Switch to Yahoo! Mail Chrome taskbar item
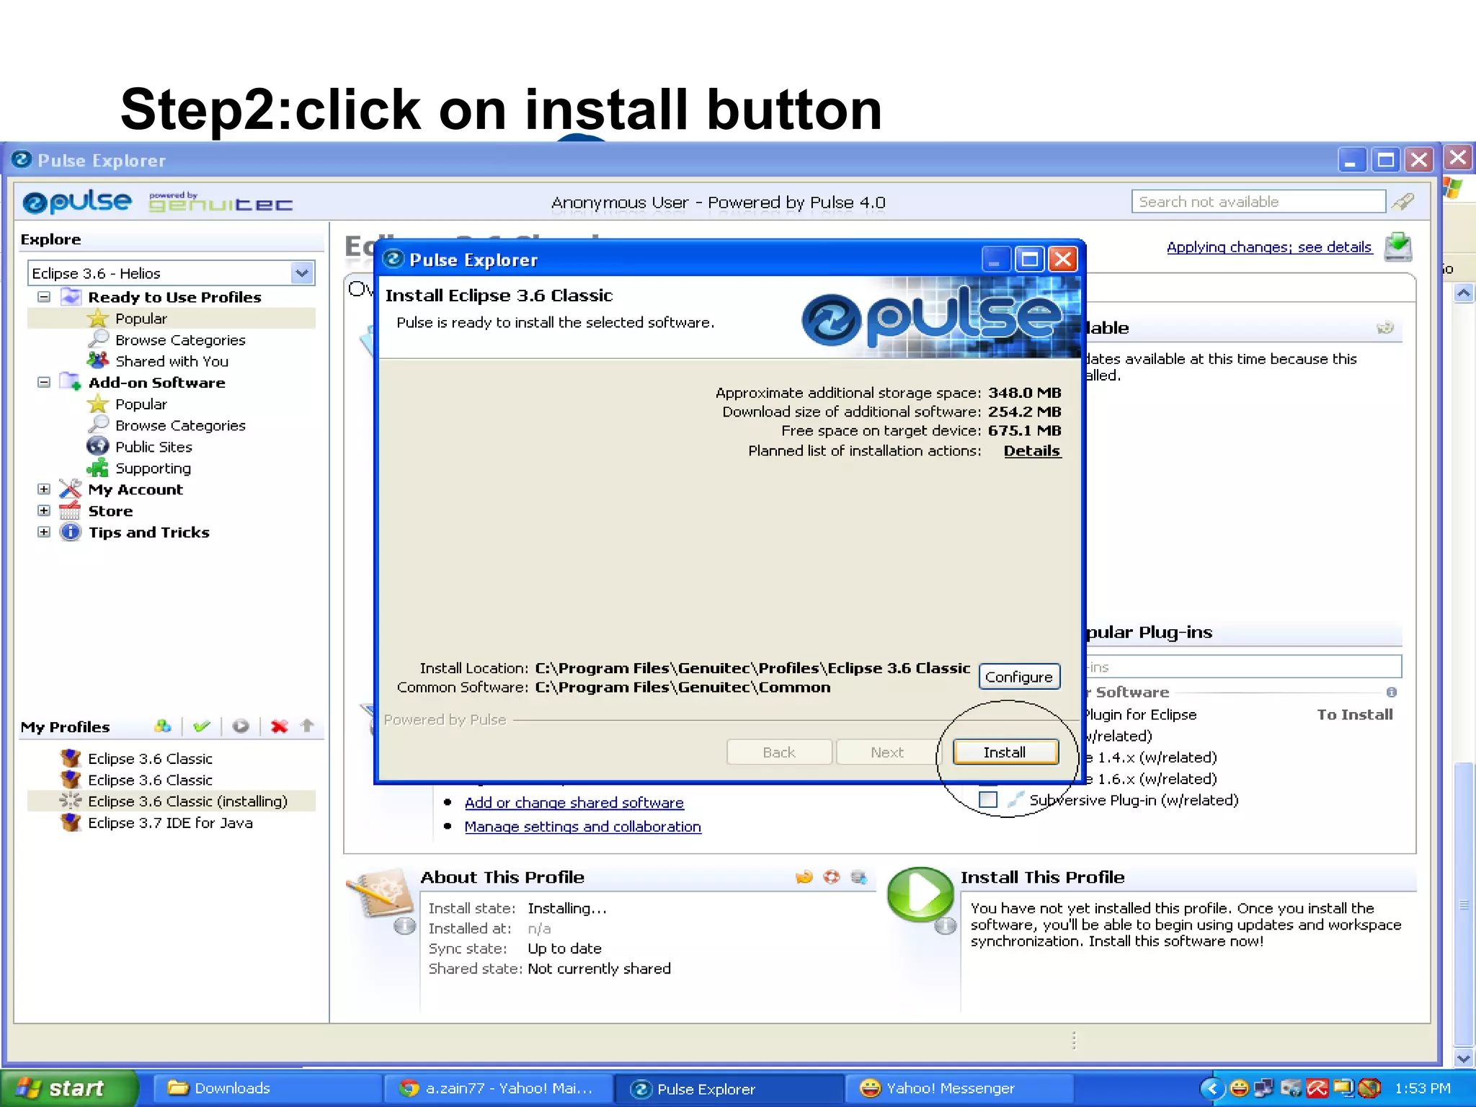 [x=499, y=1088]
